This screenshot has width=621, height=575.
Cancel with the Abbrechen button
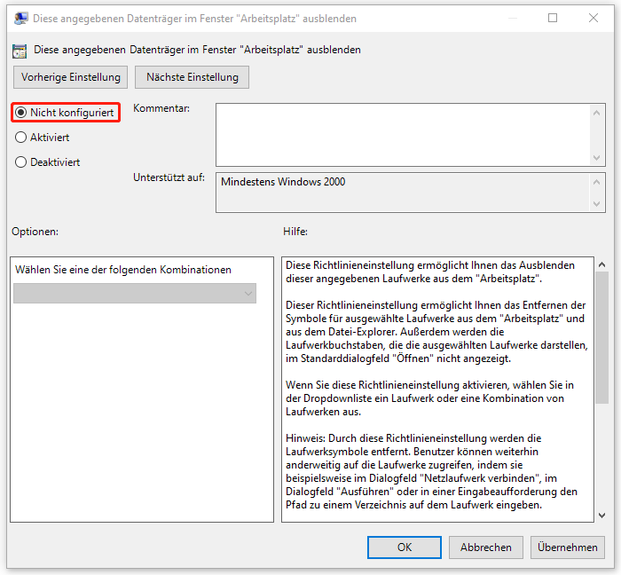point(486,547)
